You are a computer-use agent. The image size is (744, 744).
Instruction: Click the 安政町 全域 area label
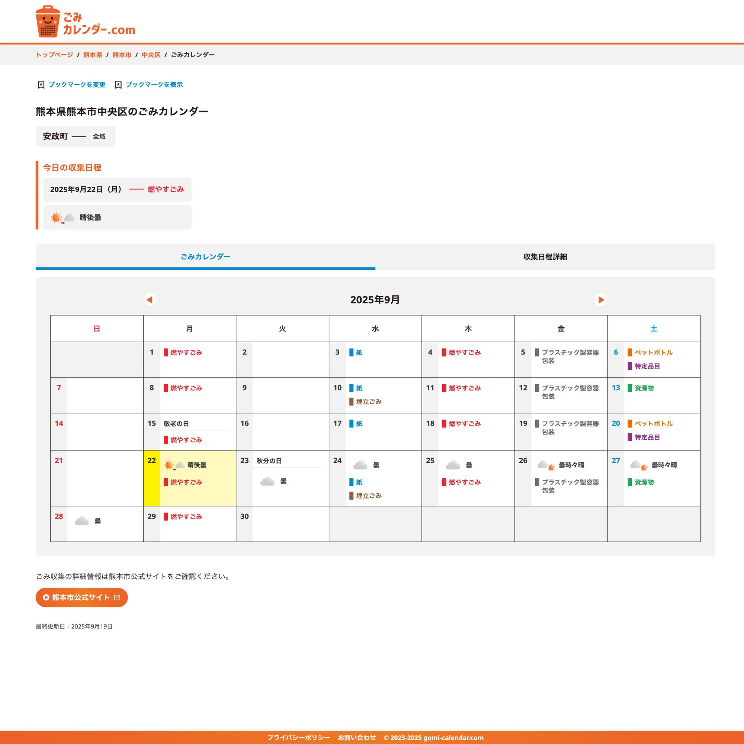(76, 136)
